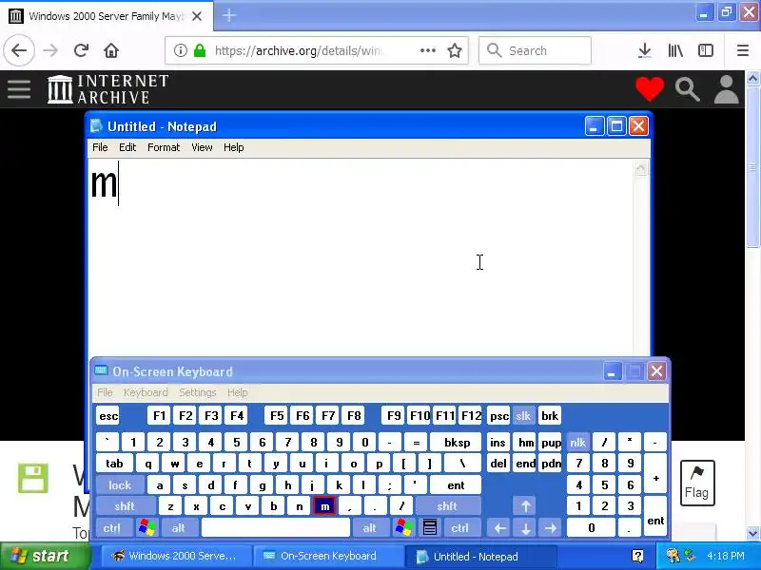Open Notepad Format menu
This screenshot has height=570, width=761.
[164, 147]
